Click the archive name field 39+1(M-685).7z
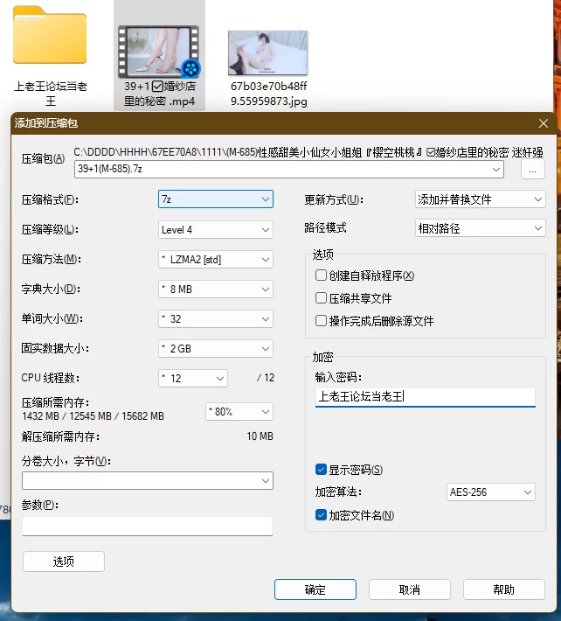Image resolution: width=561 pixels, height=621 pixels. [x=289, y=169]
